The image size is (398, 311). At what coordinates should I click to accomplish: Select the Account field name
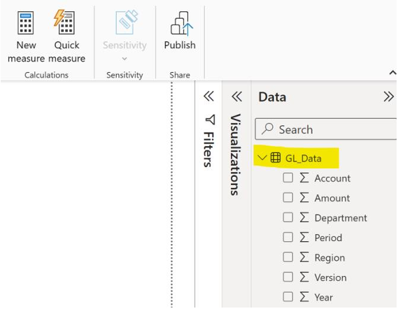[332, 178]
